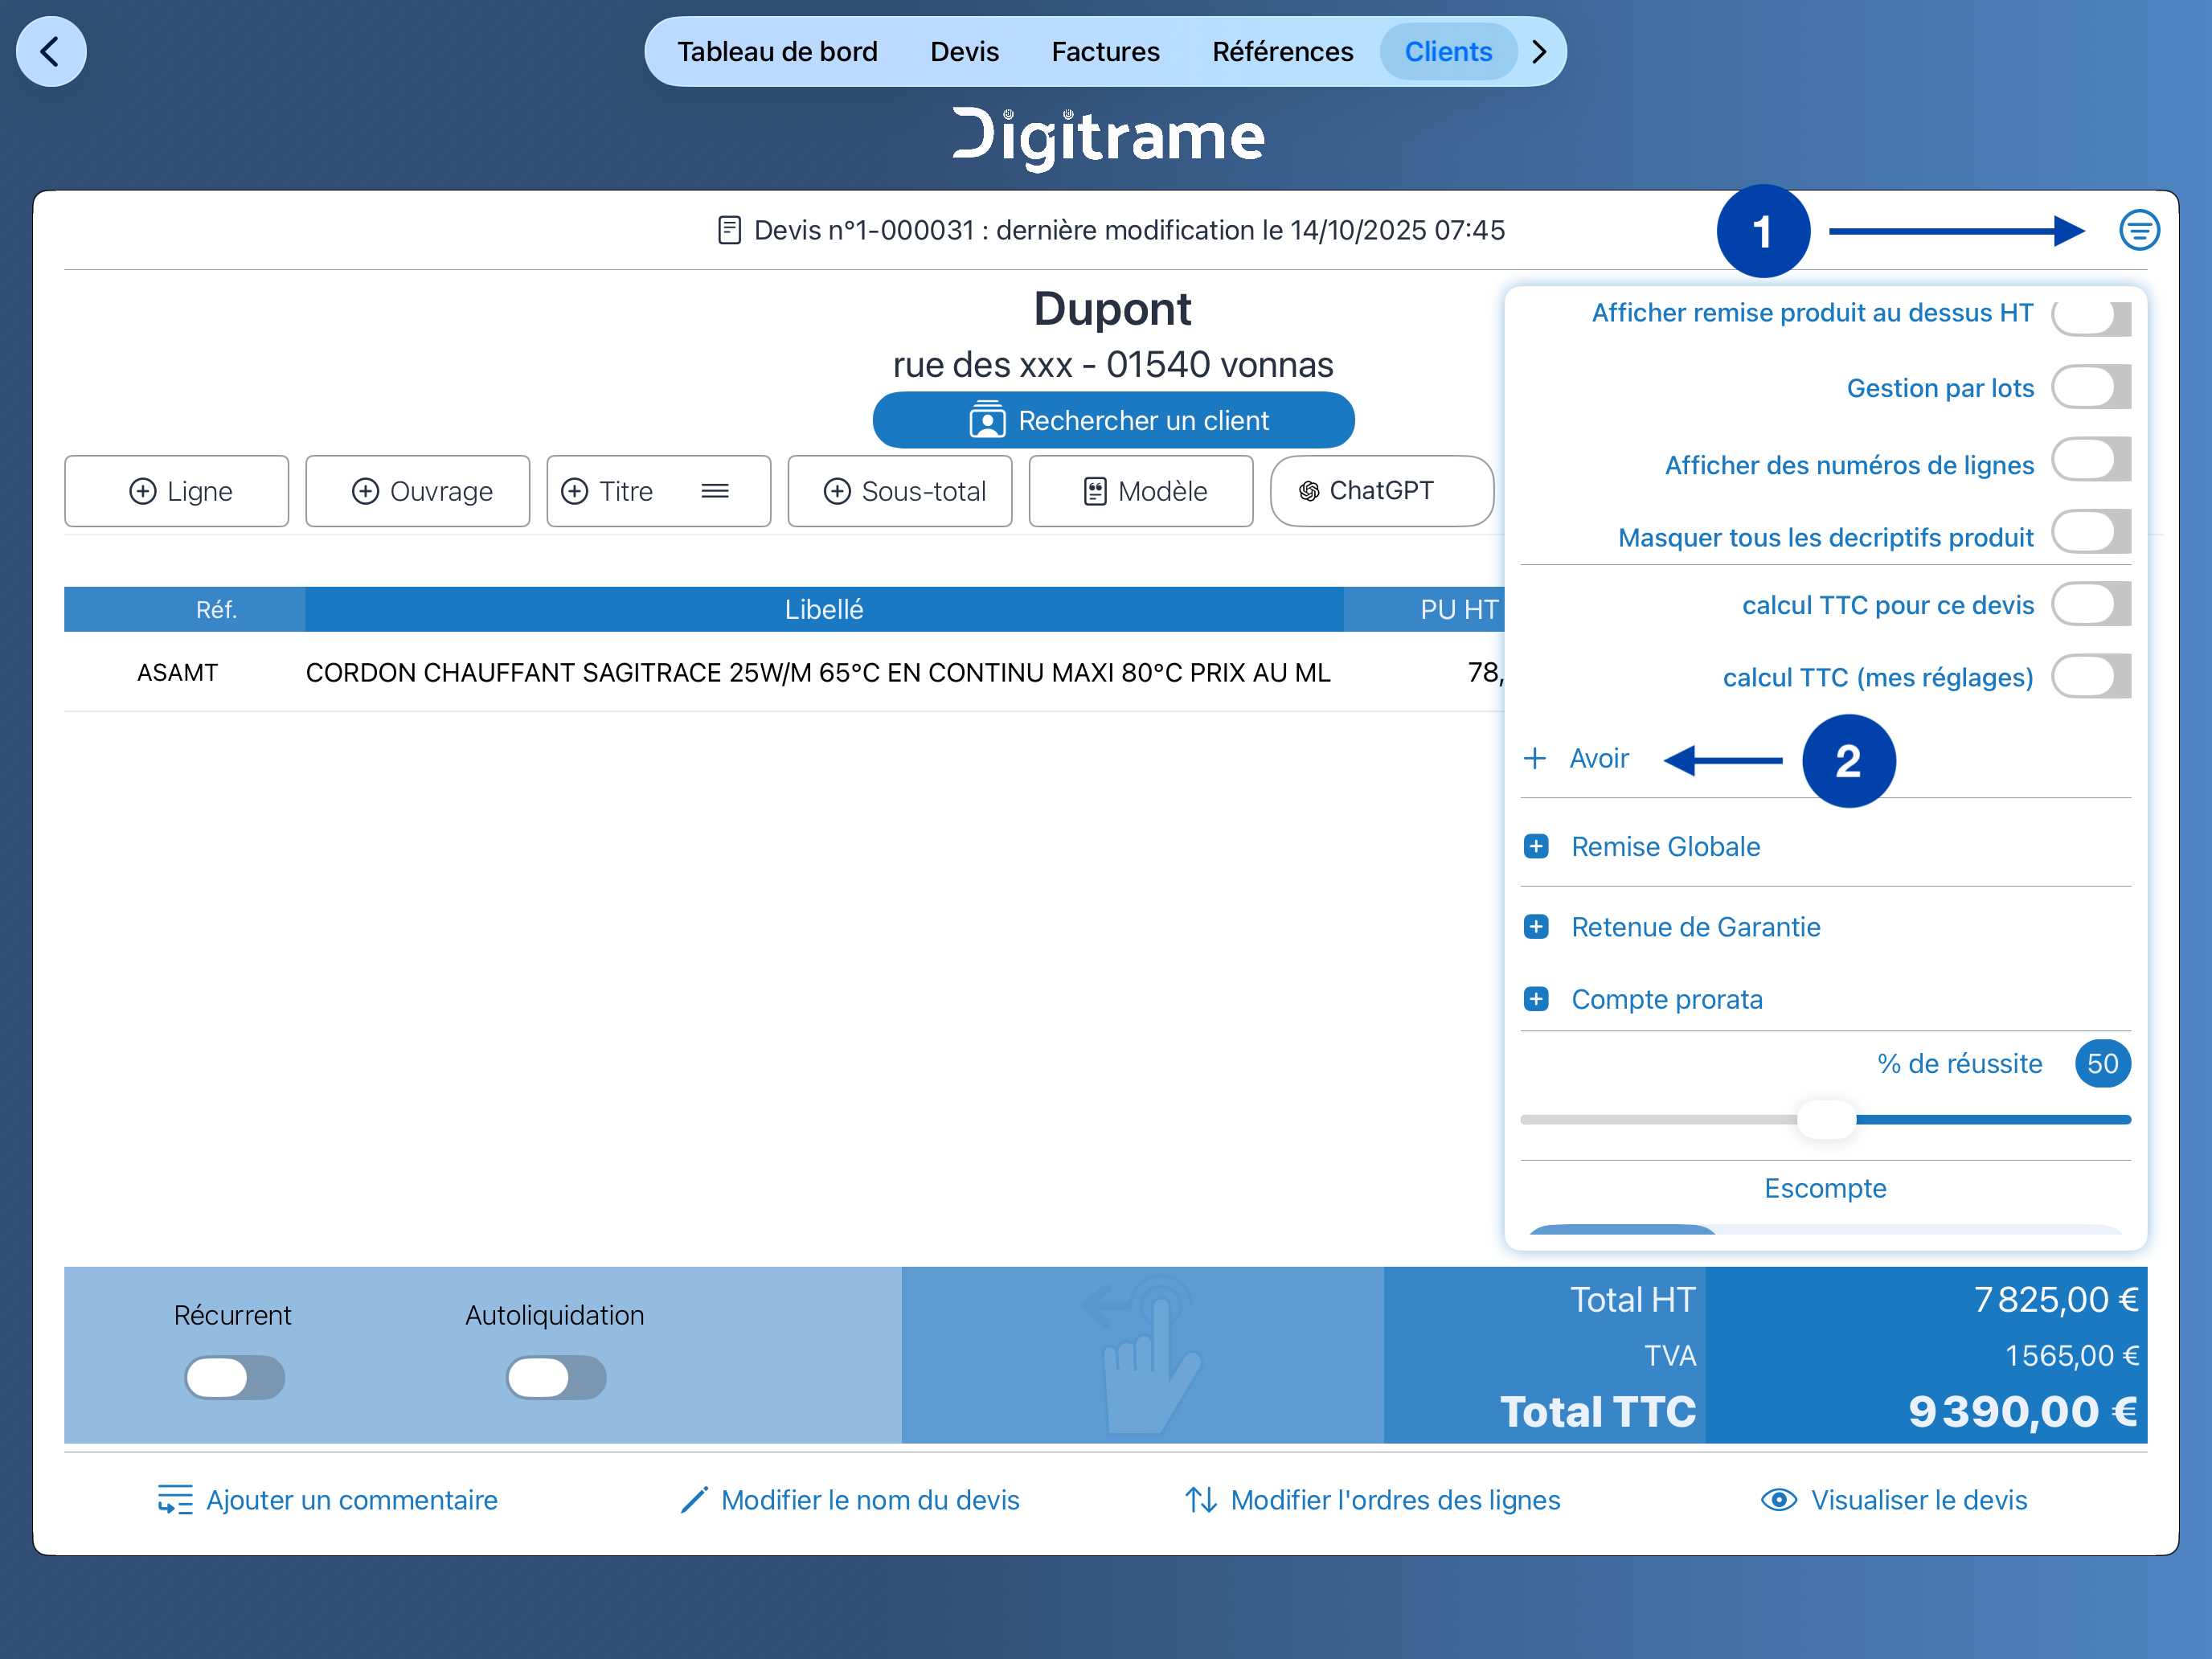Click the back arrow button
The image size is (2212, 1659).
point(51,52)
